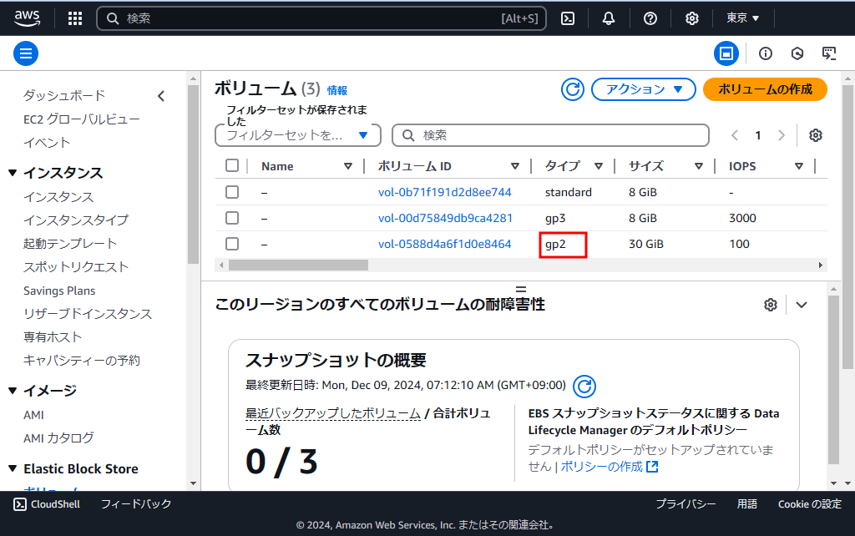855x536 pixels.
Task: Refresh the snapshot summary
Action: [584, 386]
